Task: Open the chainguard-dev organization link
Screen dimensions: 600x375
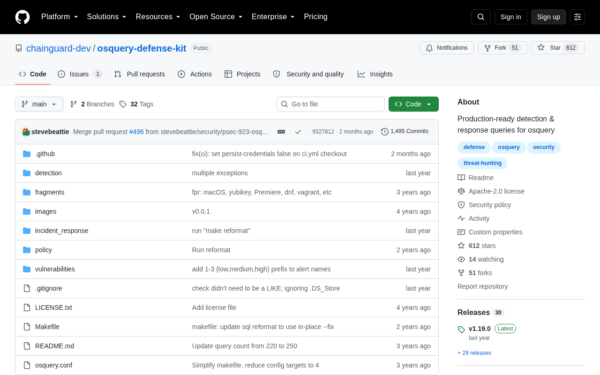Action: (x=59, y=48)
